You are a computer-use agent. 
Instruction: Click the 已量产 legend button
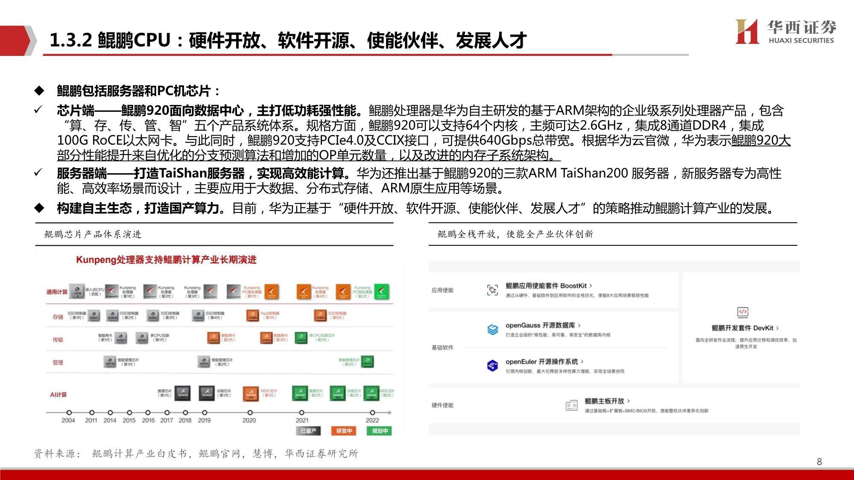pos(308,431)
